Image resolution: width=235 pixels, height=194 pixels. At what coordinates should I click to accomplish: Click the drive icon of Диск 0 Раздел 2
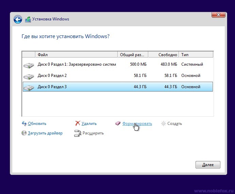coord(29,77)
